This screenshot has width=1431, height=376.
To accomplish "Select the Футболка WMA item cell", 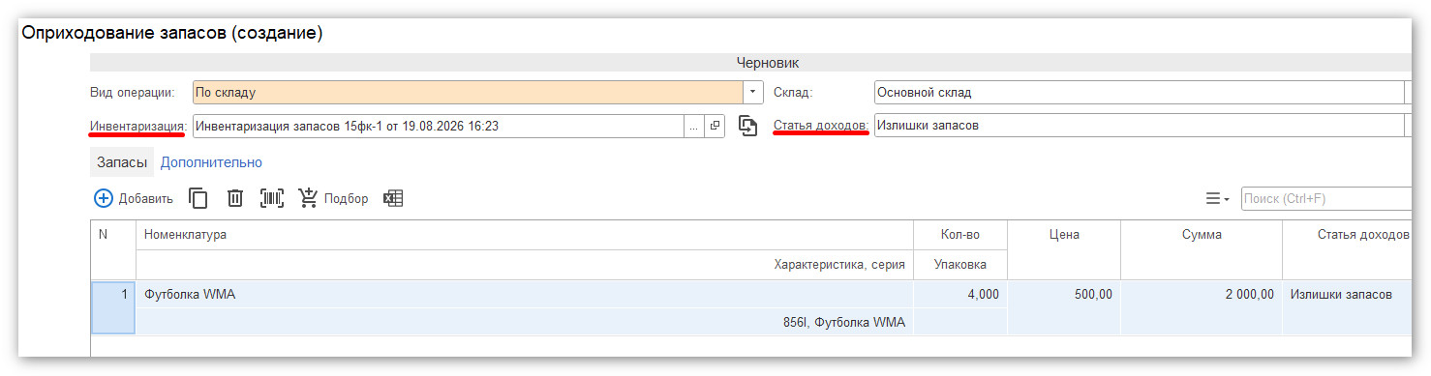I will tap(525, 295).
